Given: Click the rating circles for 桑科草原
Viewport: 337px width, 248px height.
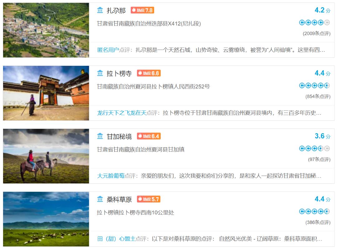Looking at the screenshot, I should tap(315, 212).
